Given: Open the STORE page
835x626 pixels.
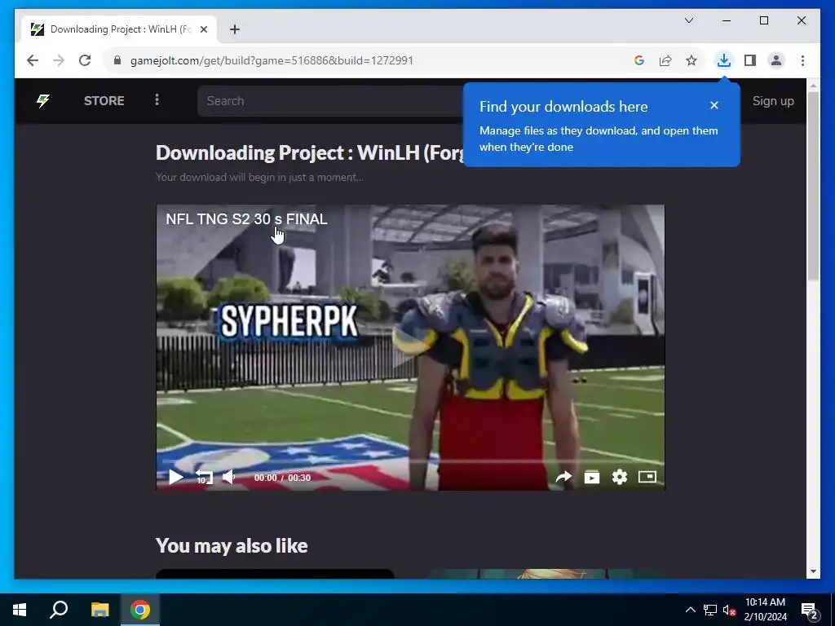Looking at the screenshot, I should click(104, 100).
